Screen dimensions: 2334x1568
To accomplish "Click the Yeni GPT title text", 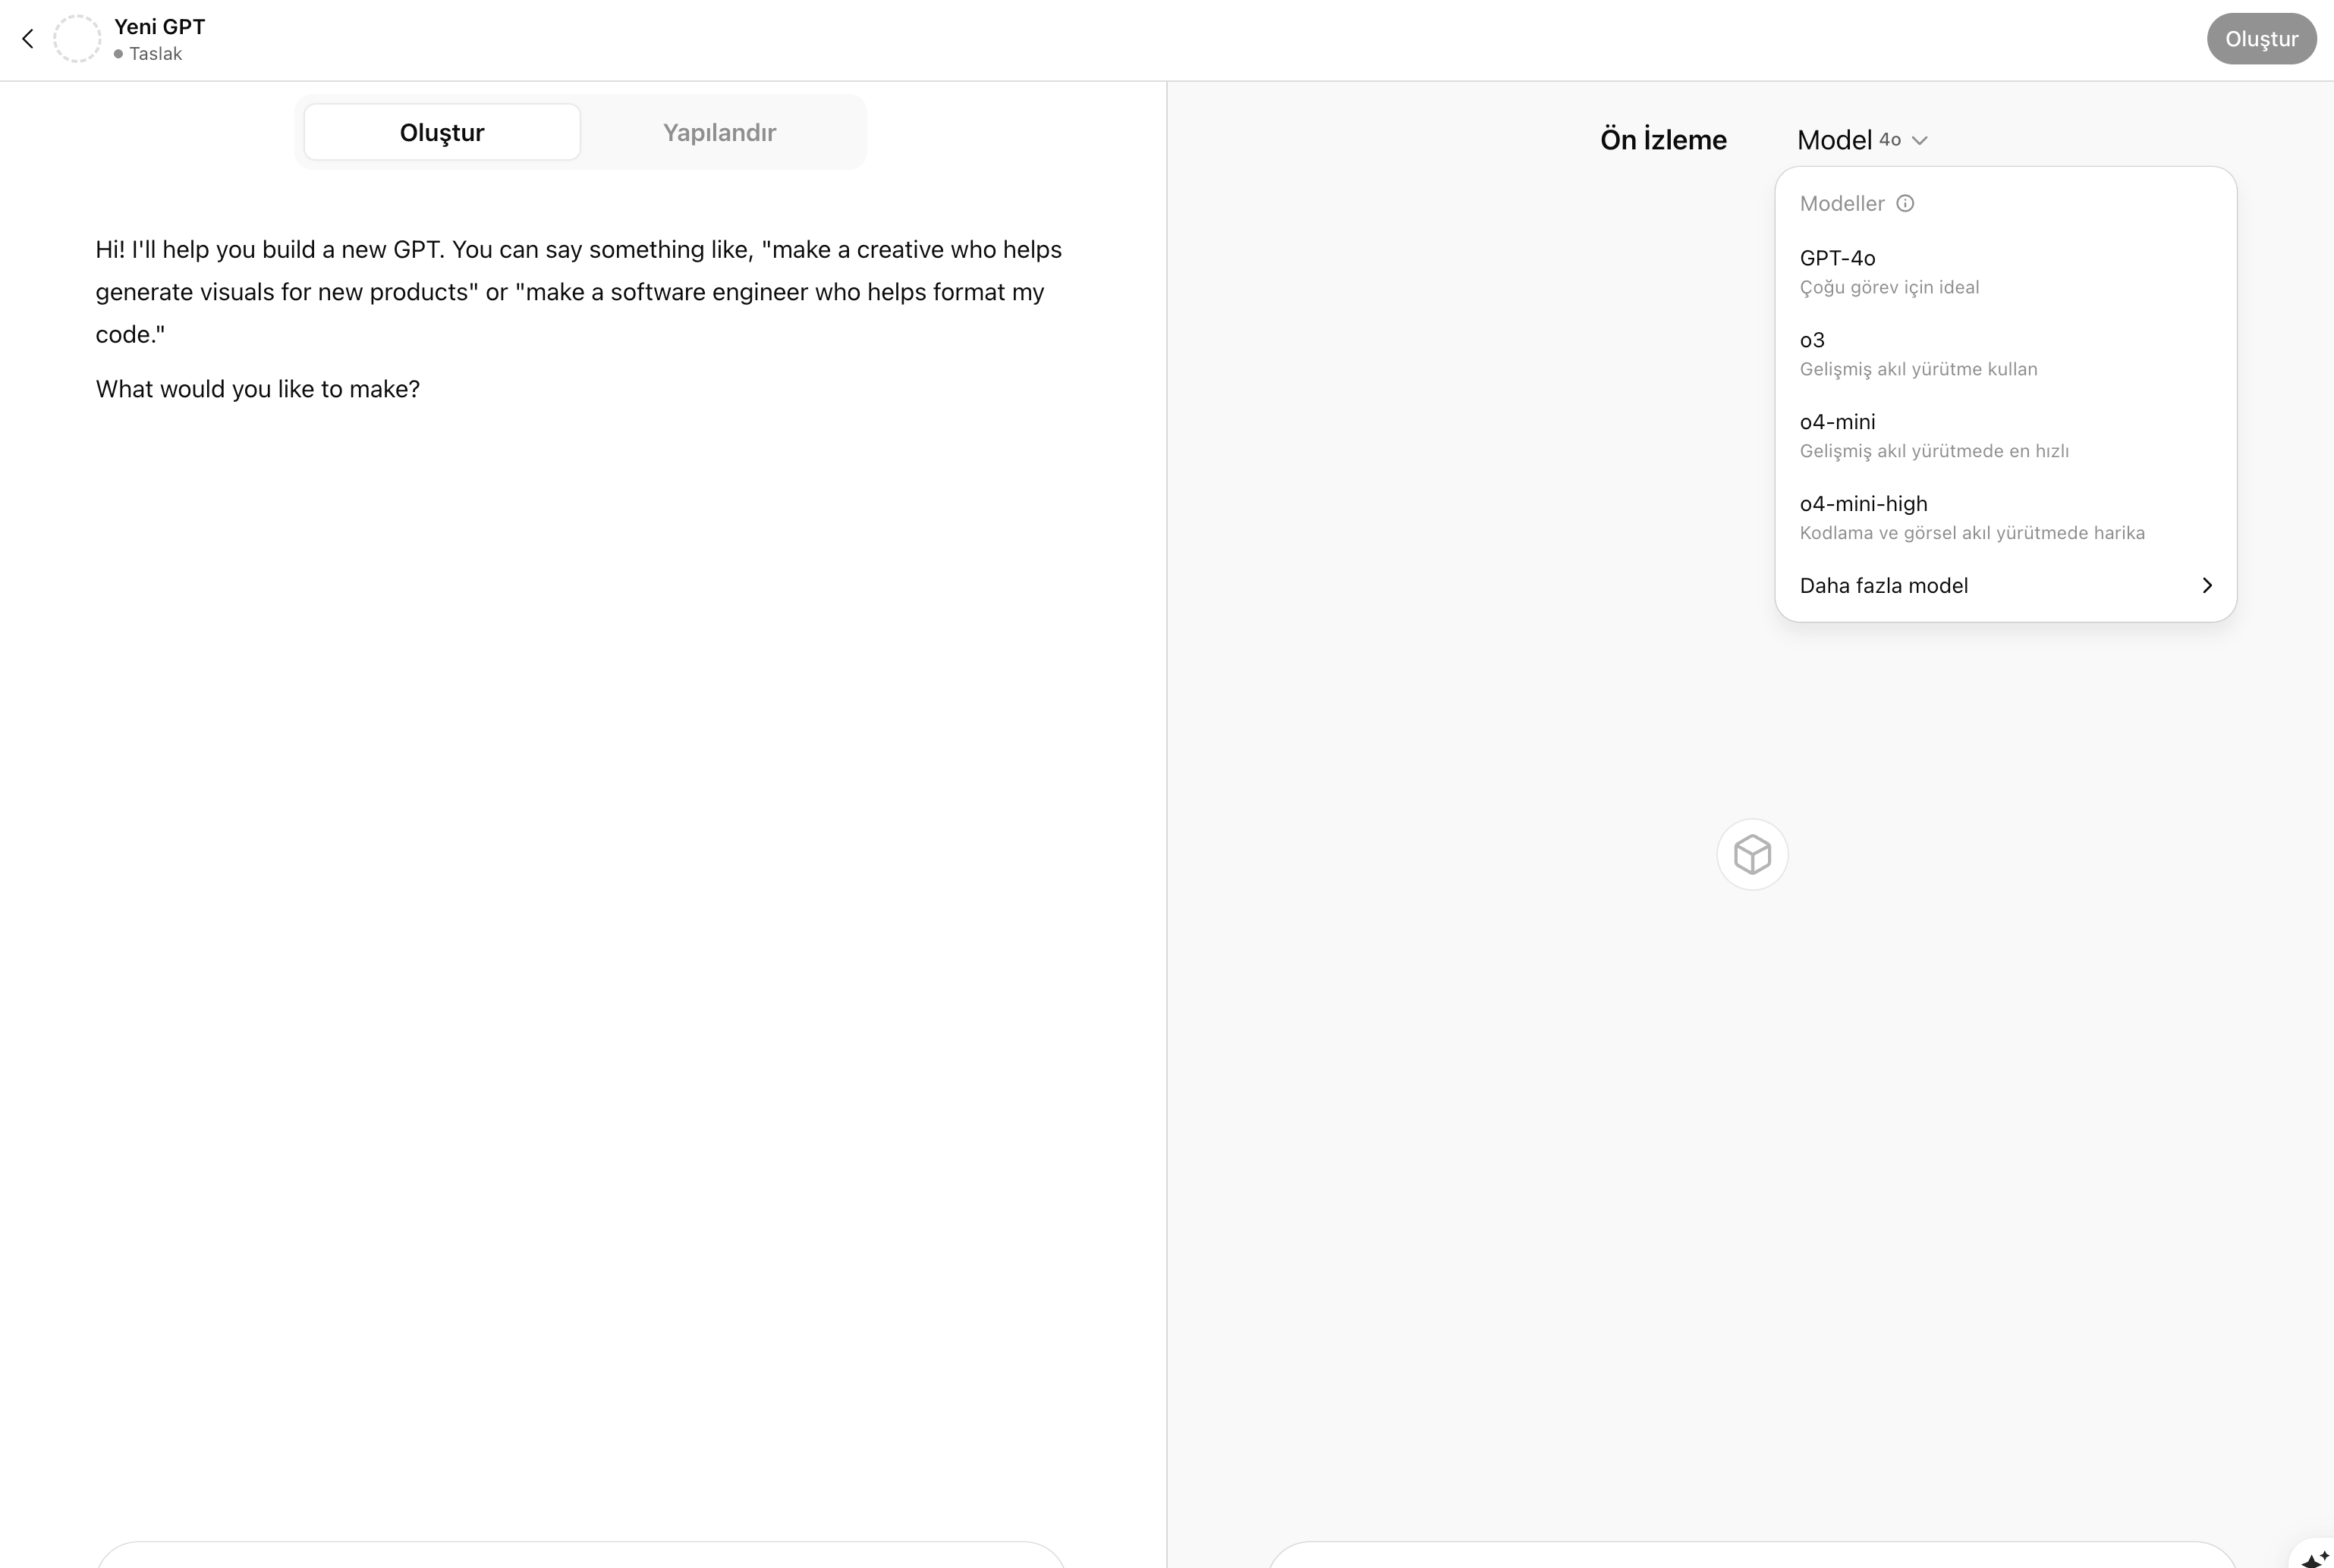I will 159,27.
